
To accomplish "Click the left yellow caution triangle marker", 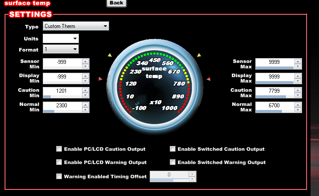I will (110, 55).
